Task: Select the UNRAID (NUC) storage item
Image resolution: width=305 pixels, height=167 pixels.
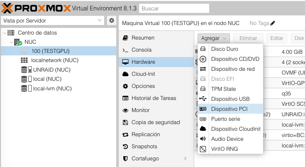Action: (x=52, y=70)
